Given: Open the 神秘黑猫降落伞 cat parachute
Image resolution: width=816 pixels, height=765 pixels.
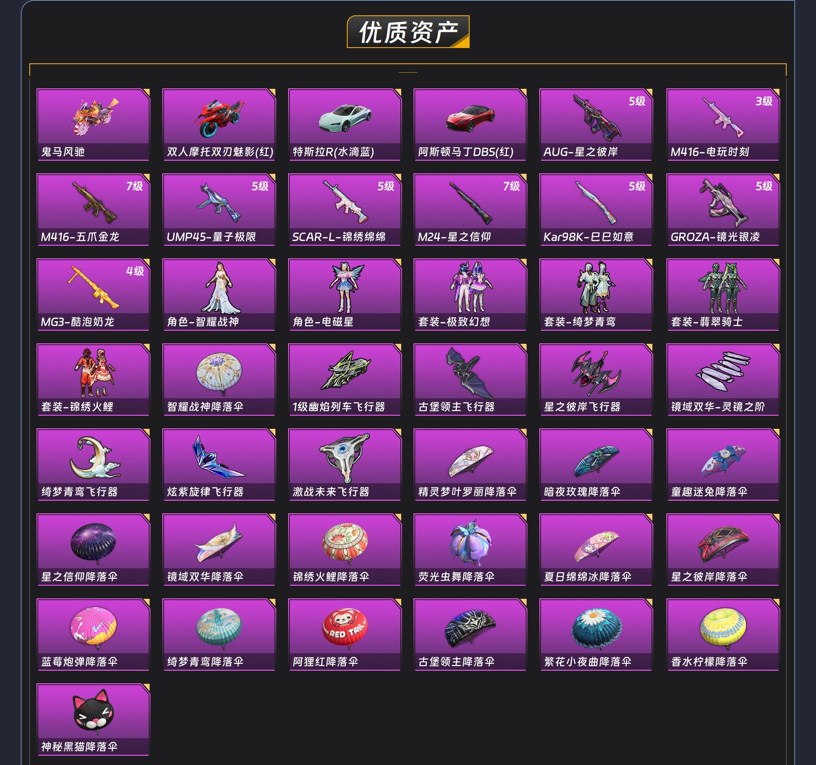Looking at the screenshot, I should point(93,720).
